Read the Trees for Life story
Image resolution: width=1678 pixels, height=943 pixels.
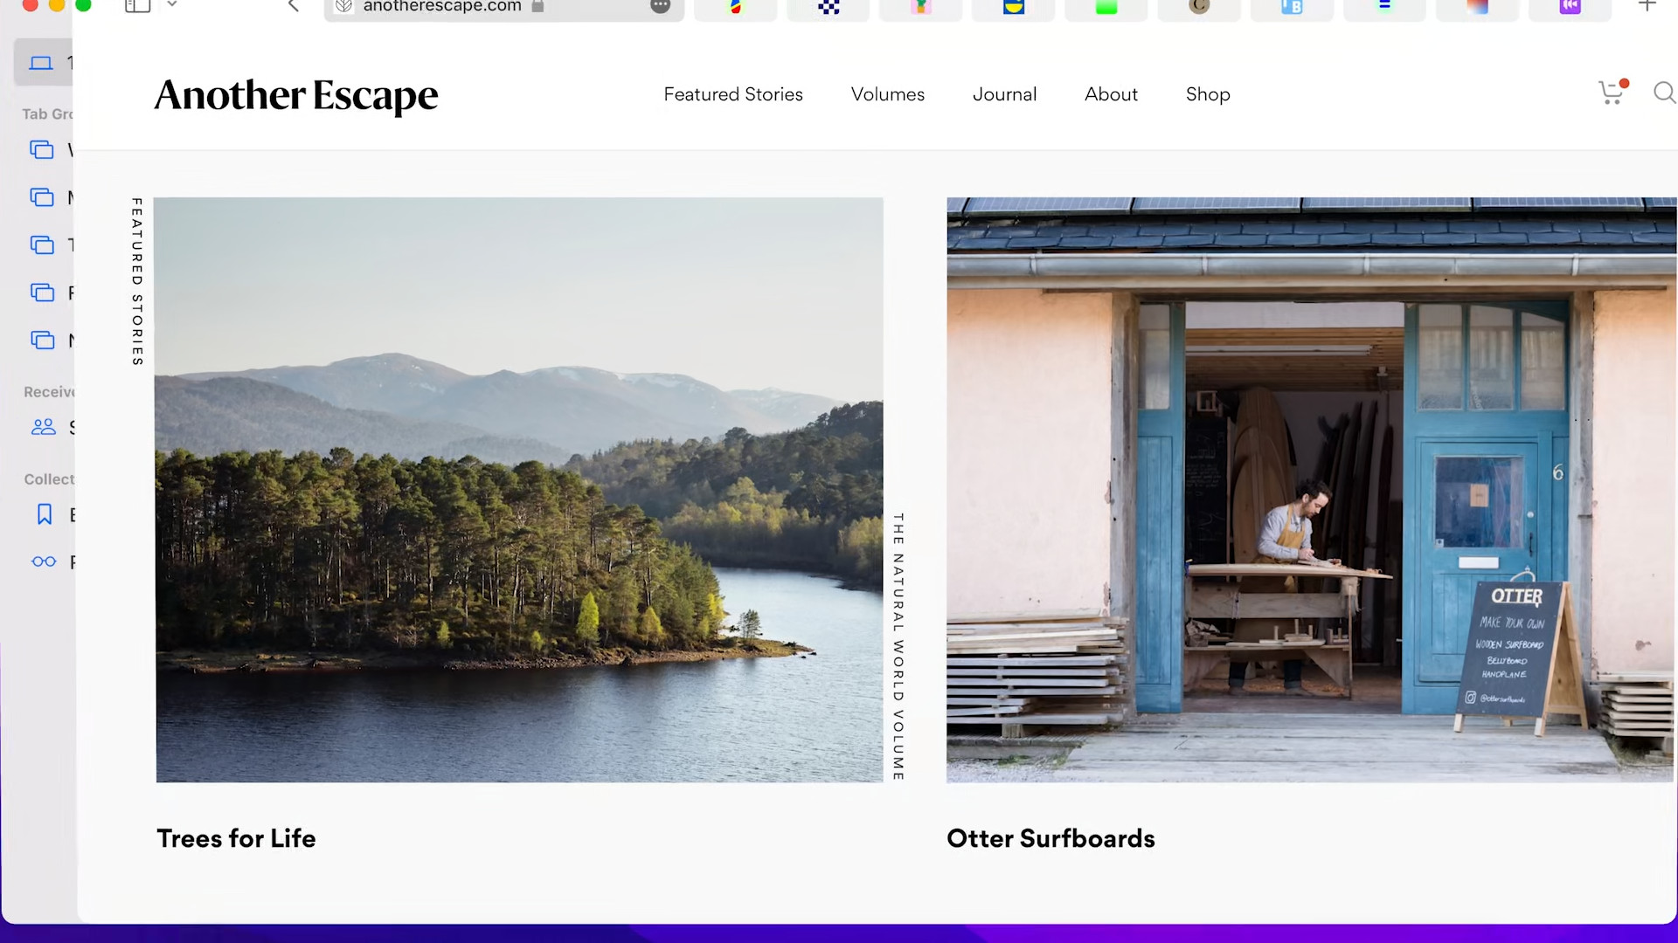(236, 838)
